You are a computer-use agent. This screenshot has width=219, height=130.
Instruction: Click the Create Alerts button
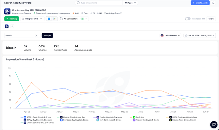[200, 3]
